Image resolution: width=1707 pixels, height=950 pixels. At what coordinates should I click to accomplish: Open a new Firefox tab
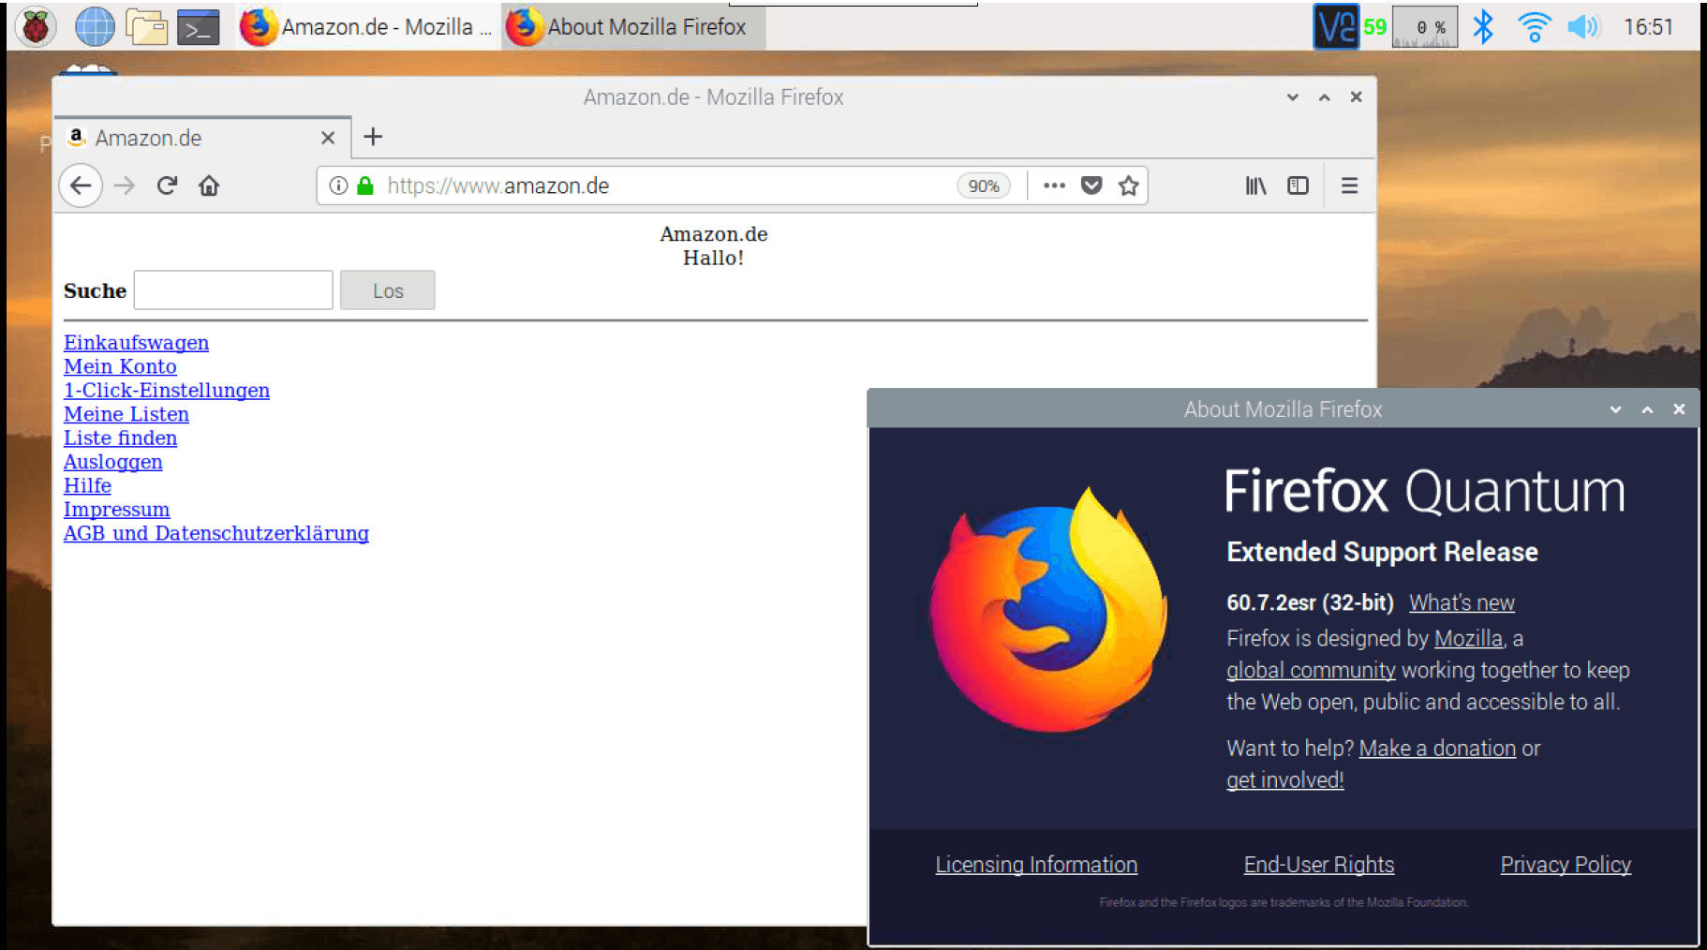(x=373, y=137)
